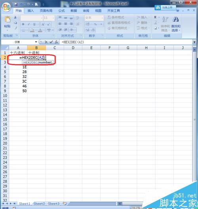
Task: Switch to Sheet2 worksheet tab
Action: (39, 204)
